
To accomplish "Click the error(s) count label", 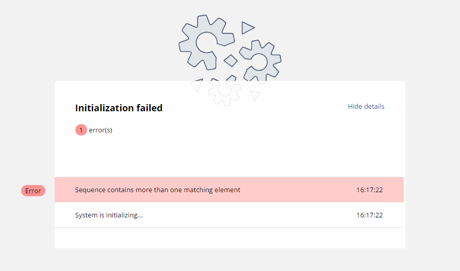I will (101, 130).
